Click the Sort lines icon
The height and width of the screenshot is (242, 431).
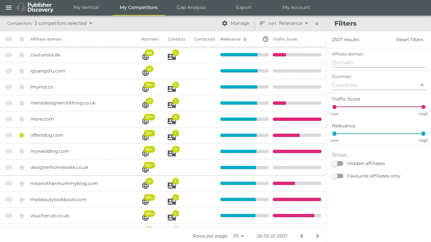coord(262,23)
